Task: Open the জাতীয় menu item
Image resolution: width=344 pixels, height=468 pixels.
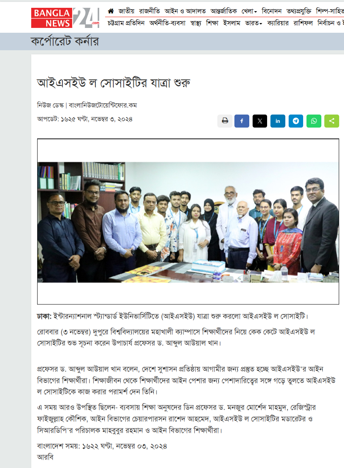Action: (127, 11)
